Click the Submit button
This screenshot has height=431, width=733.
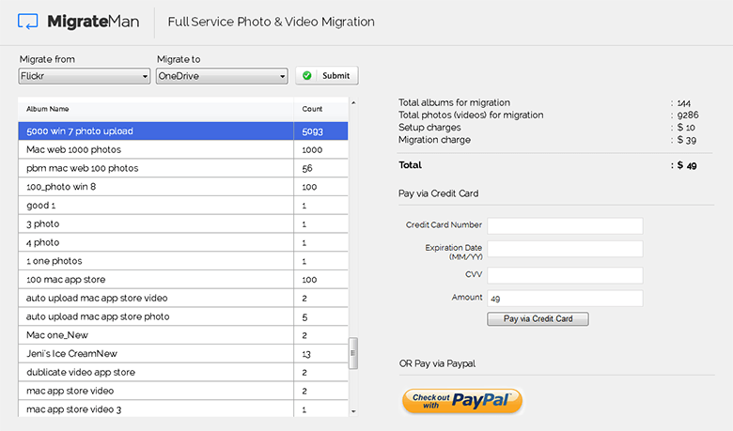coord(327,76)
